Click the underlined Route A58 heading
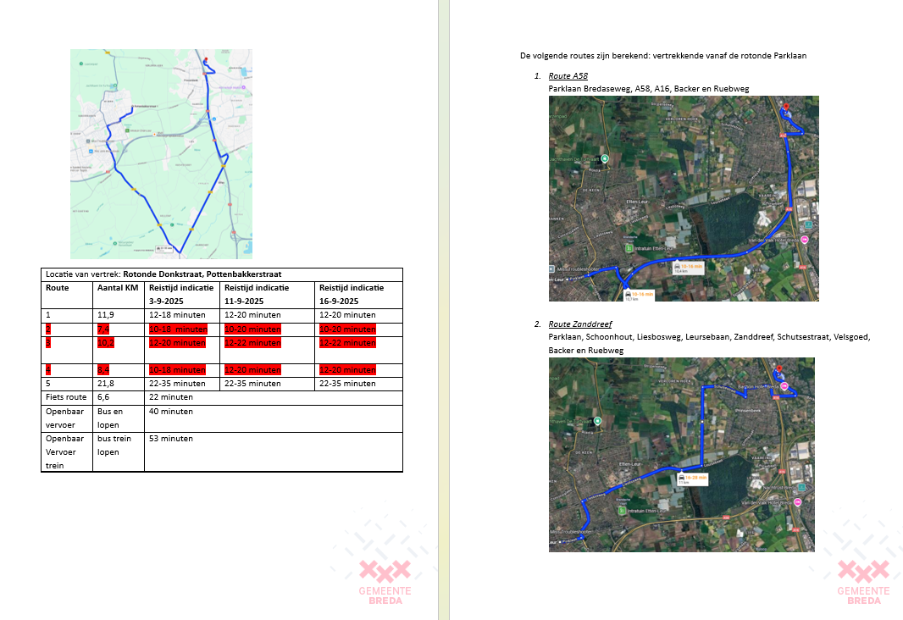Screen dimensions: 903x620 (x=568, y=76)
